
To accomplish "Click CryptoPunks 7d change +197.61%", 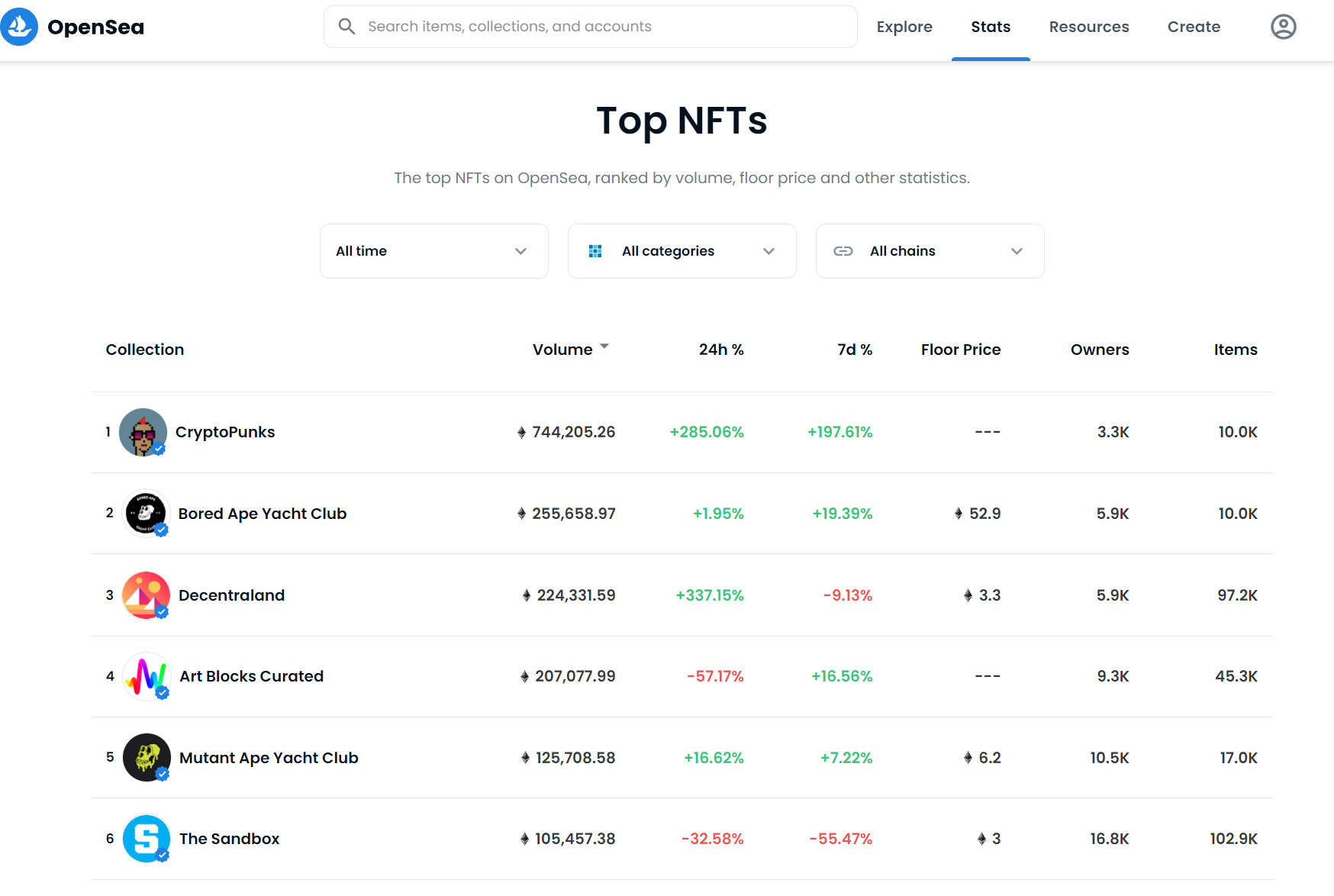I will (839, 432).
